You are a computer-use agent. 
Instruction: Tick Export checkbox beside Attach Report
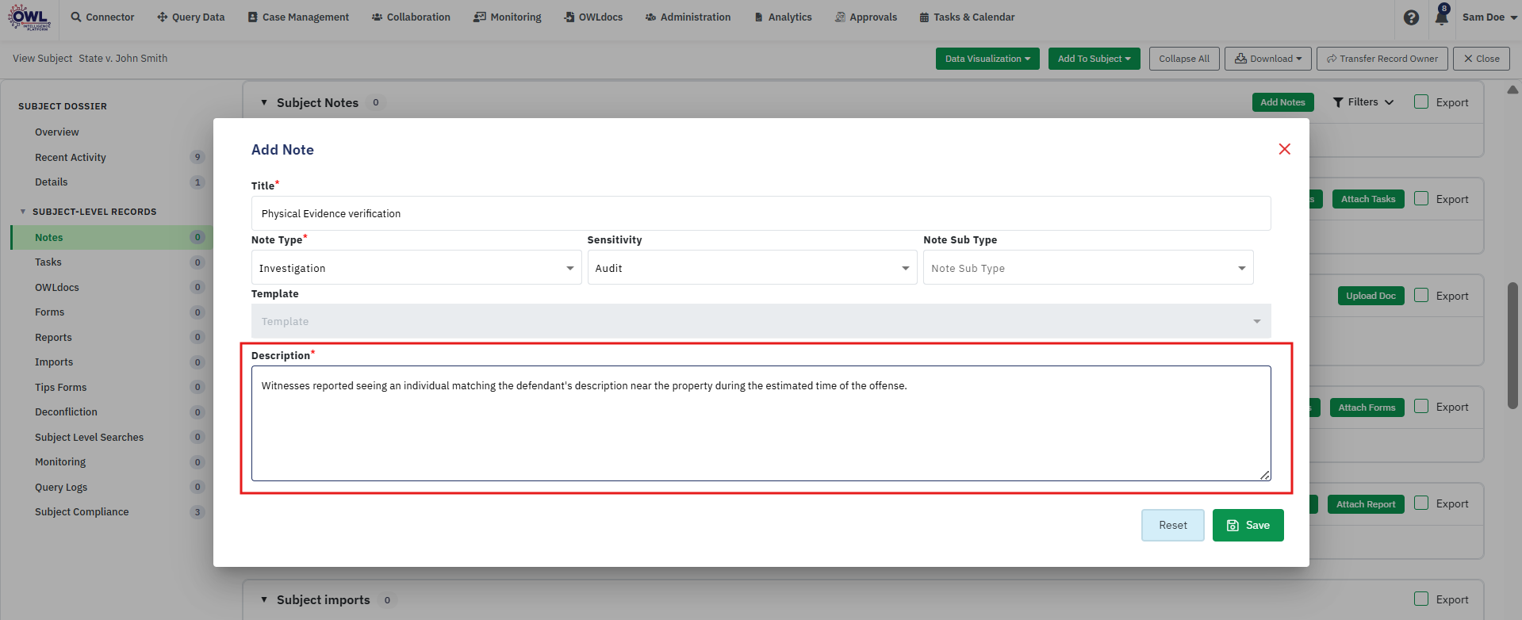tap(1421, 503)
